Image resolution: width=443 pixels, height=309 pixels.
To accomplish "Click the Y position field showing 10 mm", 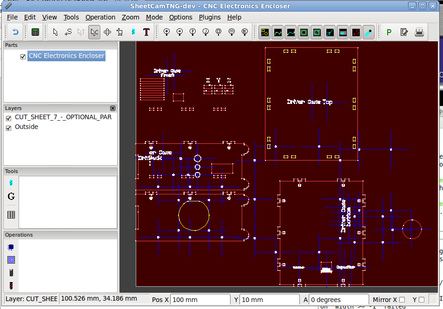I will click(x=270, y=299).
